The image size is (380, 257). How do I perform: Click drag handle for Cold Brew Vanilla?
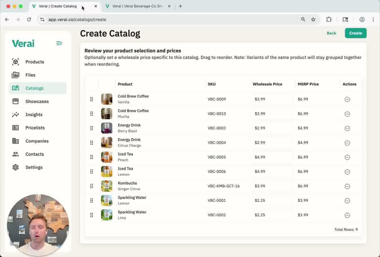point(91,99)
